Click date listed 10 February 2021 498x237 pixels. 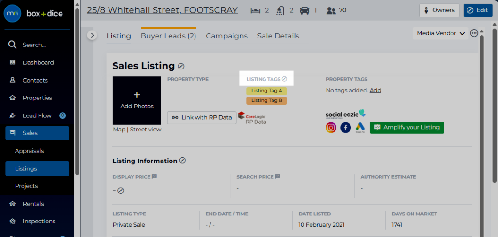click(321, 225)
